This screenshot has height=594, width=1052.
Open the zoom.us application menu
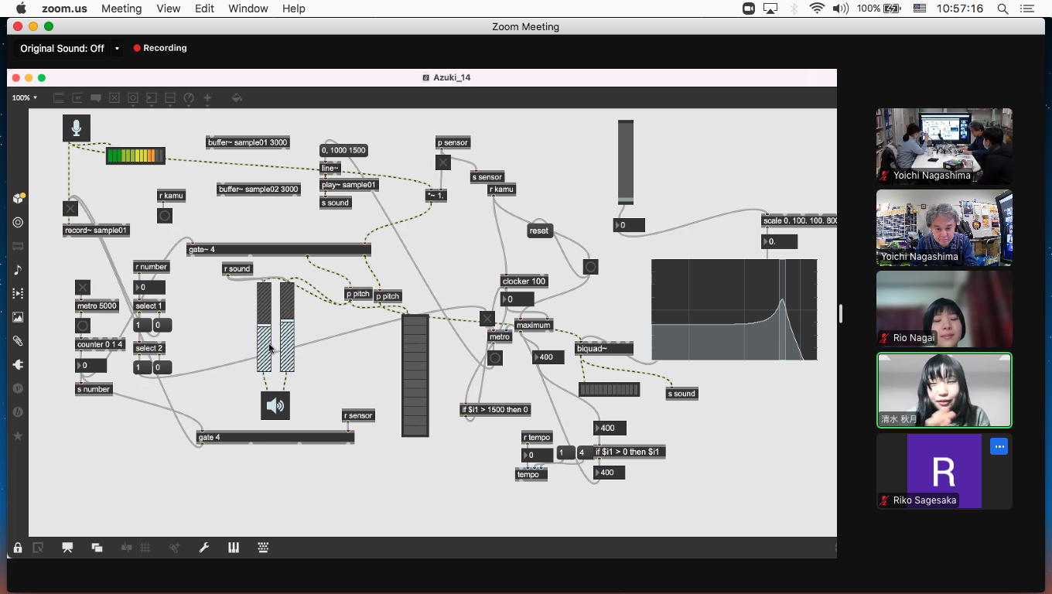tap(65, 9)
